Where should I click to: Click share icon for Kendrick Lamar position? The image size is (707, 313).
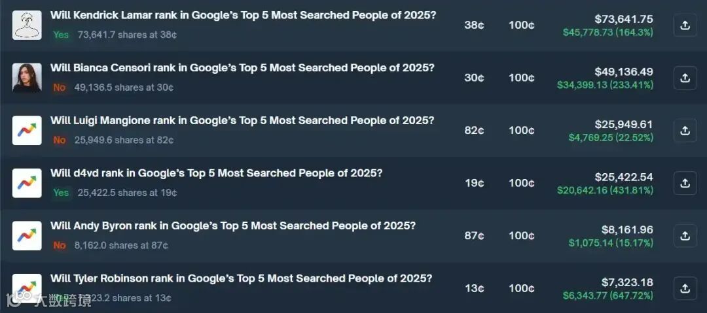(685, 25)
